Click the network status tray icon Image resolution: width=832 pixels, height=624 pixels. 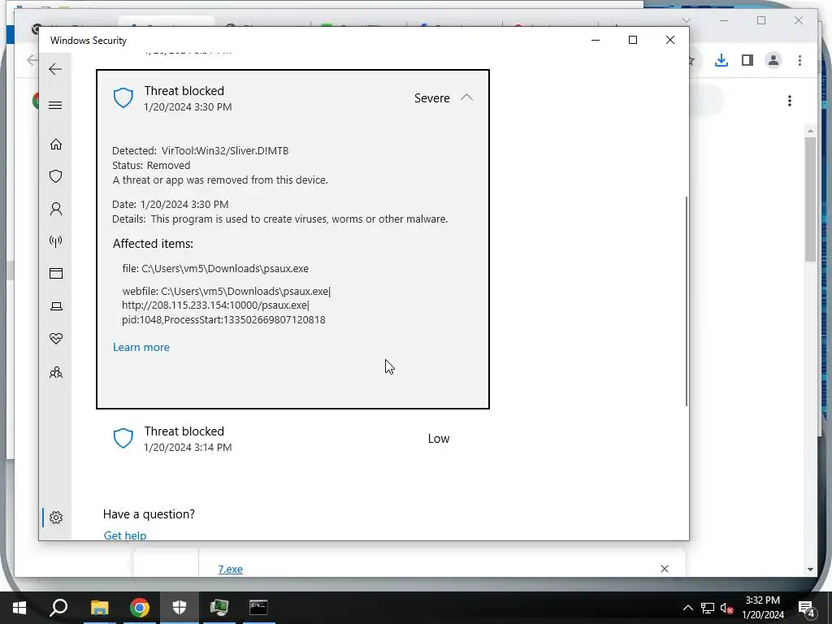click(x=707, y=608)
